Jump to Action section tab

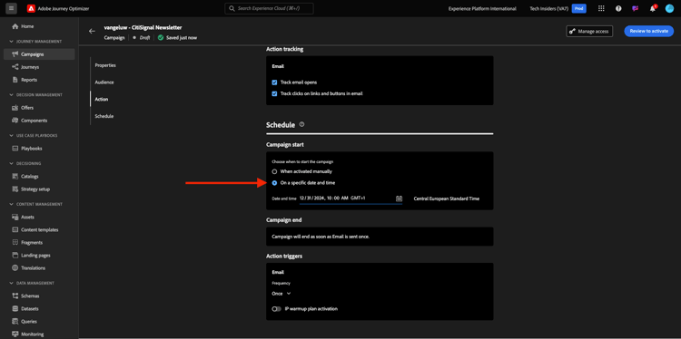[x=101, y=100]
